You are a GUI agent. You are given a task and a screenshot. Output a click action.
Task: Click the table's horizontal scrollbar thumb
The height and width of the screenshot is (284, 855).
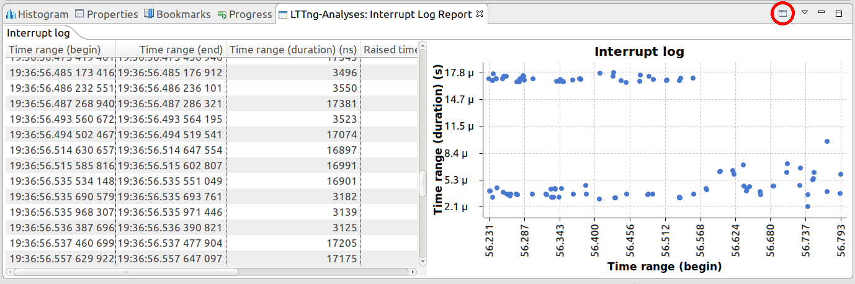(123, 271)
